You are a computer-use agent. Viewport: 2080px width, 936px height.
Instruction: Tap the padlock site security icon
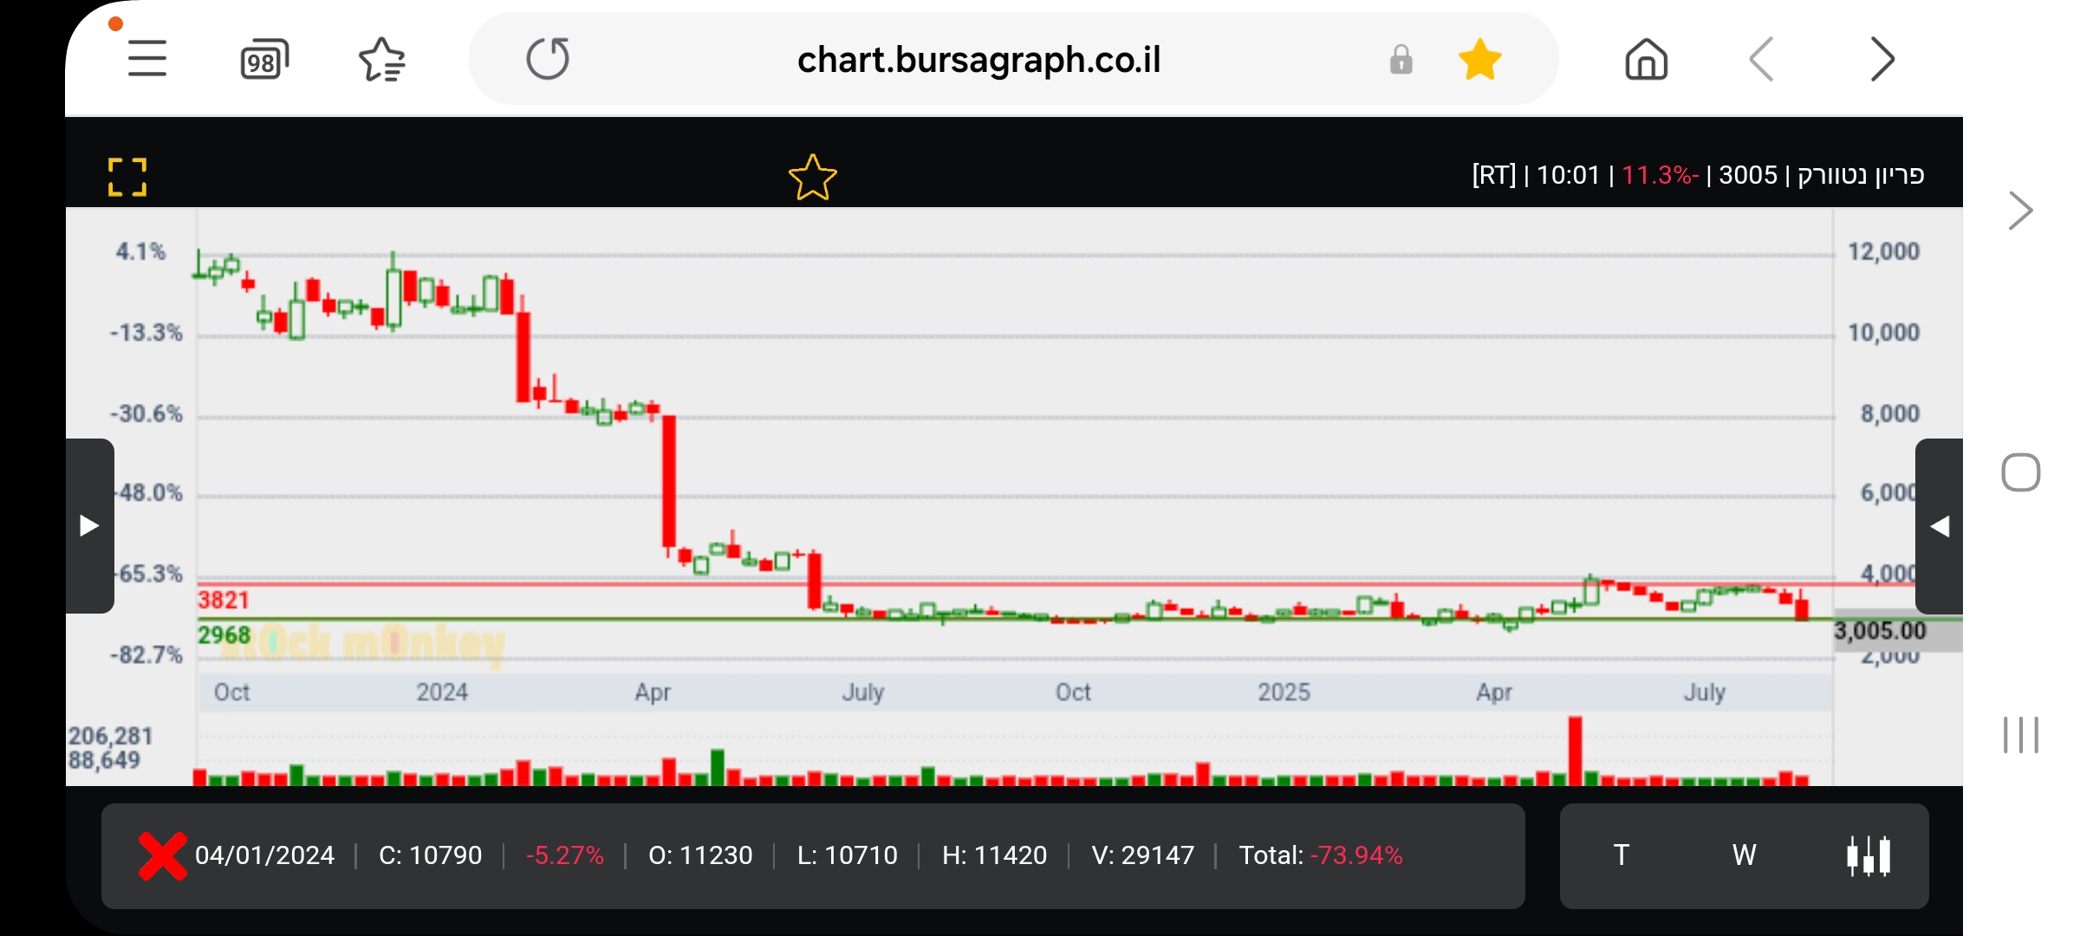tap(1401, 60)
